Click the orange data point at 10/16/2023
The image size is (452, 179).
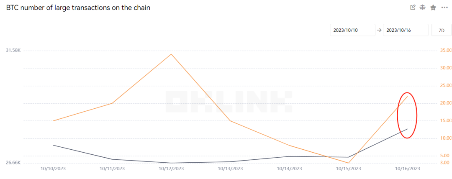(407, 97)
